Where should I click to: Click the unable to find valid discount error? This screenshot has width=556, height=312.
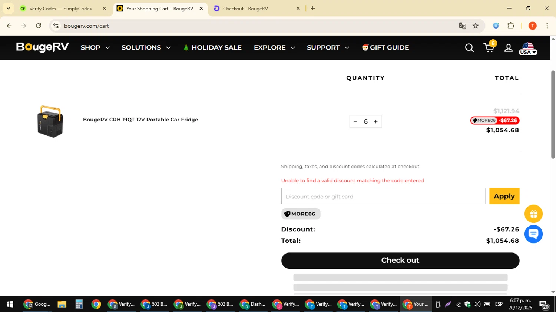(x=353, y=181)
